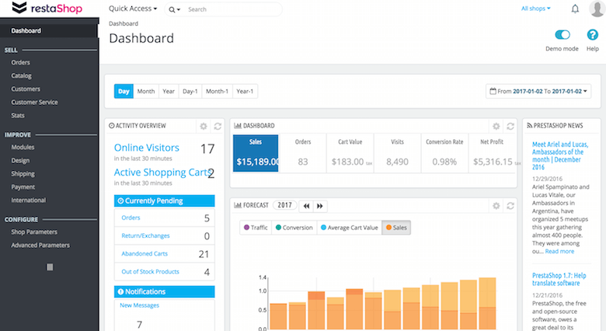
Task: Toggle Traffic series in forecast chart
Action: (256, 228)
